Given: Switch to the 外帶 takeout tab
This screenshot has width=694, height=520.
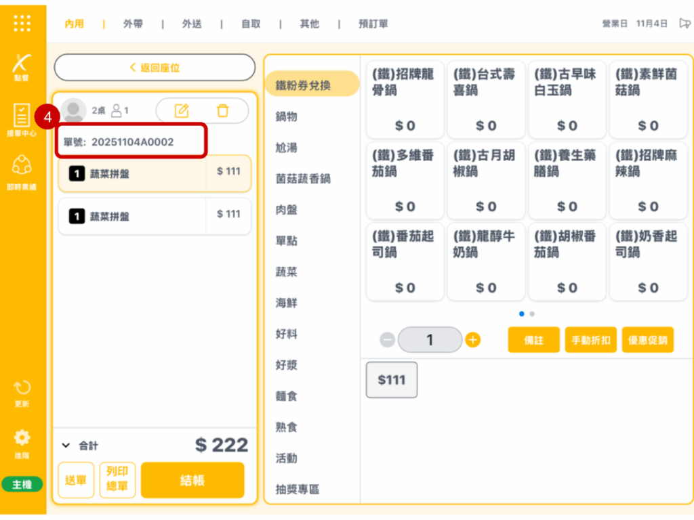Looking at the screenshot, I should coord(133,24).
